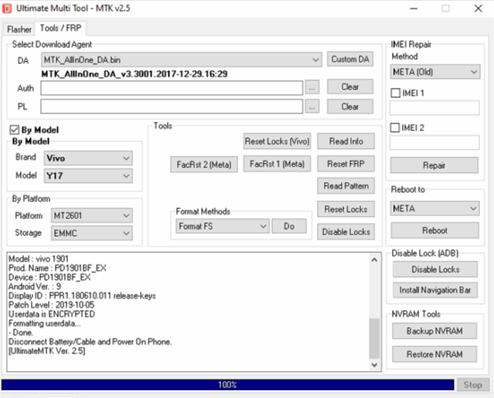The width and height of the screenshot is (494, 398).
Task: Expand the Storage dropdown EMMC
Action: (x=92, y=233)
